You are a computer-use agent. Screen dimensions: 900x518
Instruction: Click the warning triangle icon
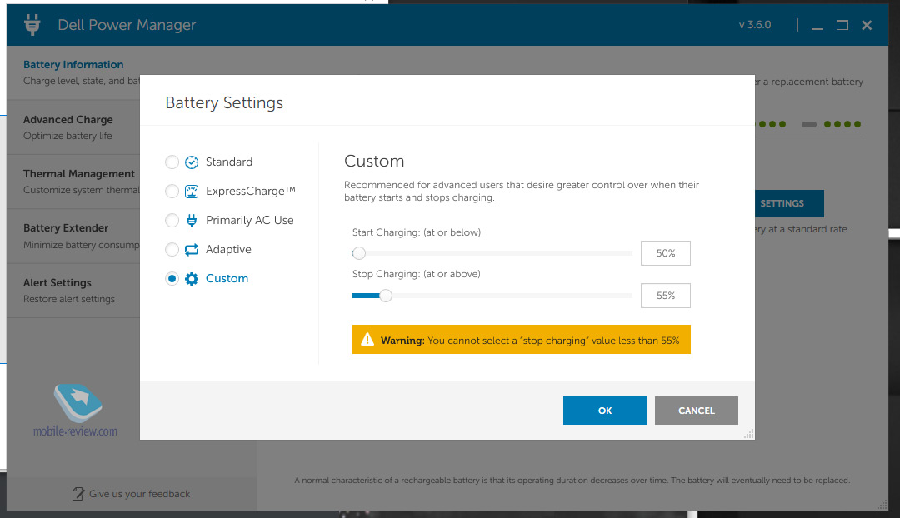tap(367, 340)
